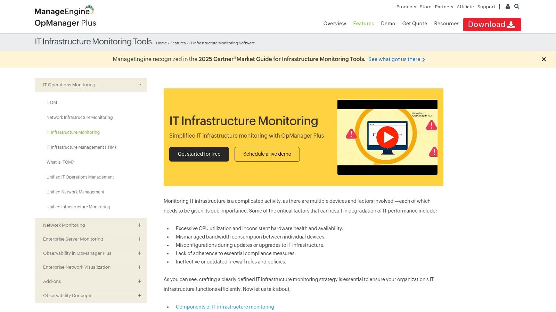This screenshot has height=312, width=556.
Task: Select IT Infrastructure Management (ITIM) in sidebar
Action: 81,147
